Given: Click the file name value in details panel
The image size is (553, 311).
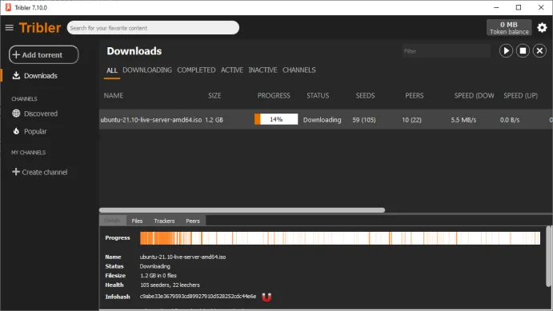Looking at the screenshot, I should pos(182,257).
